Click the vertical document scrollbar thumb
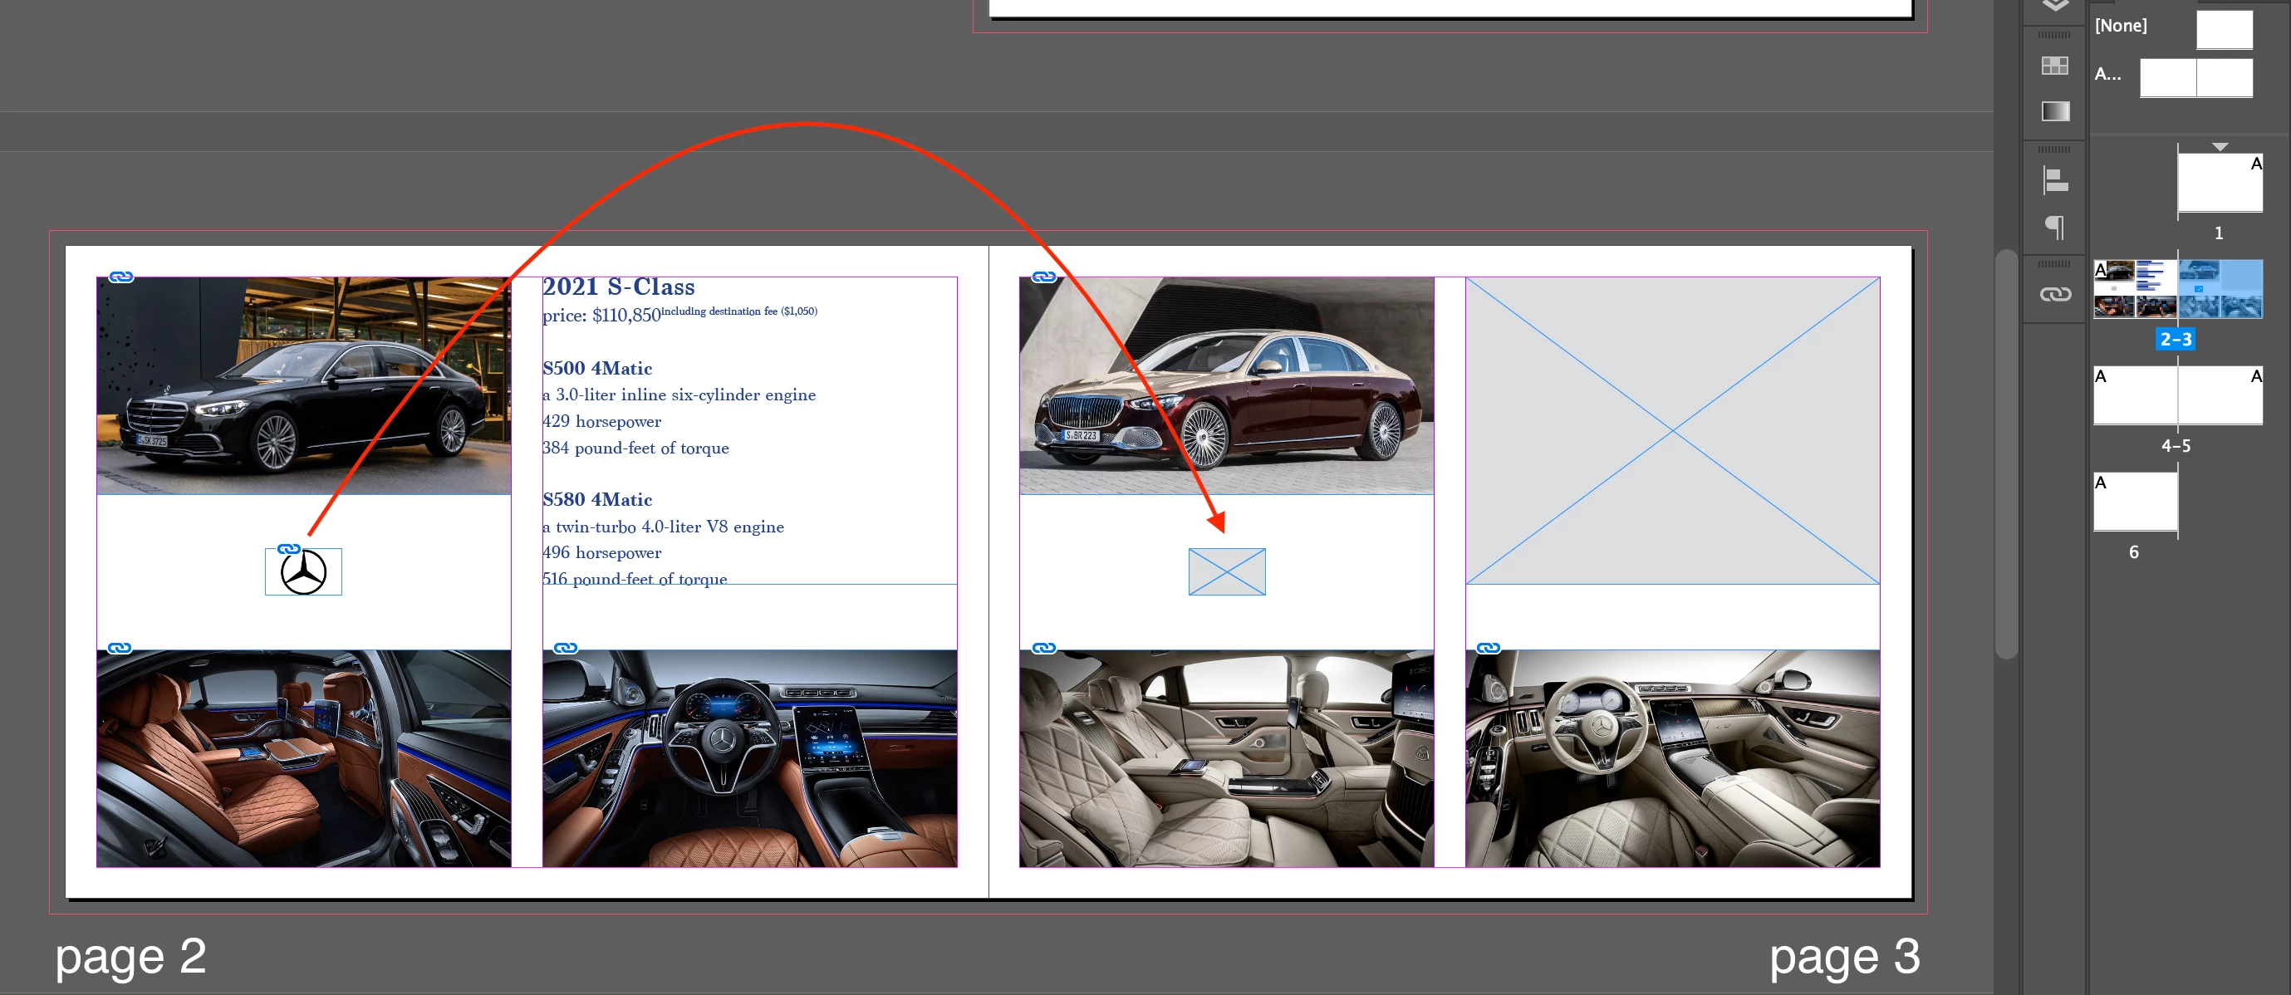Image resolution: width=2291 pixels, height=995 pixels. pos(2005,453)
